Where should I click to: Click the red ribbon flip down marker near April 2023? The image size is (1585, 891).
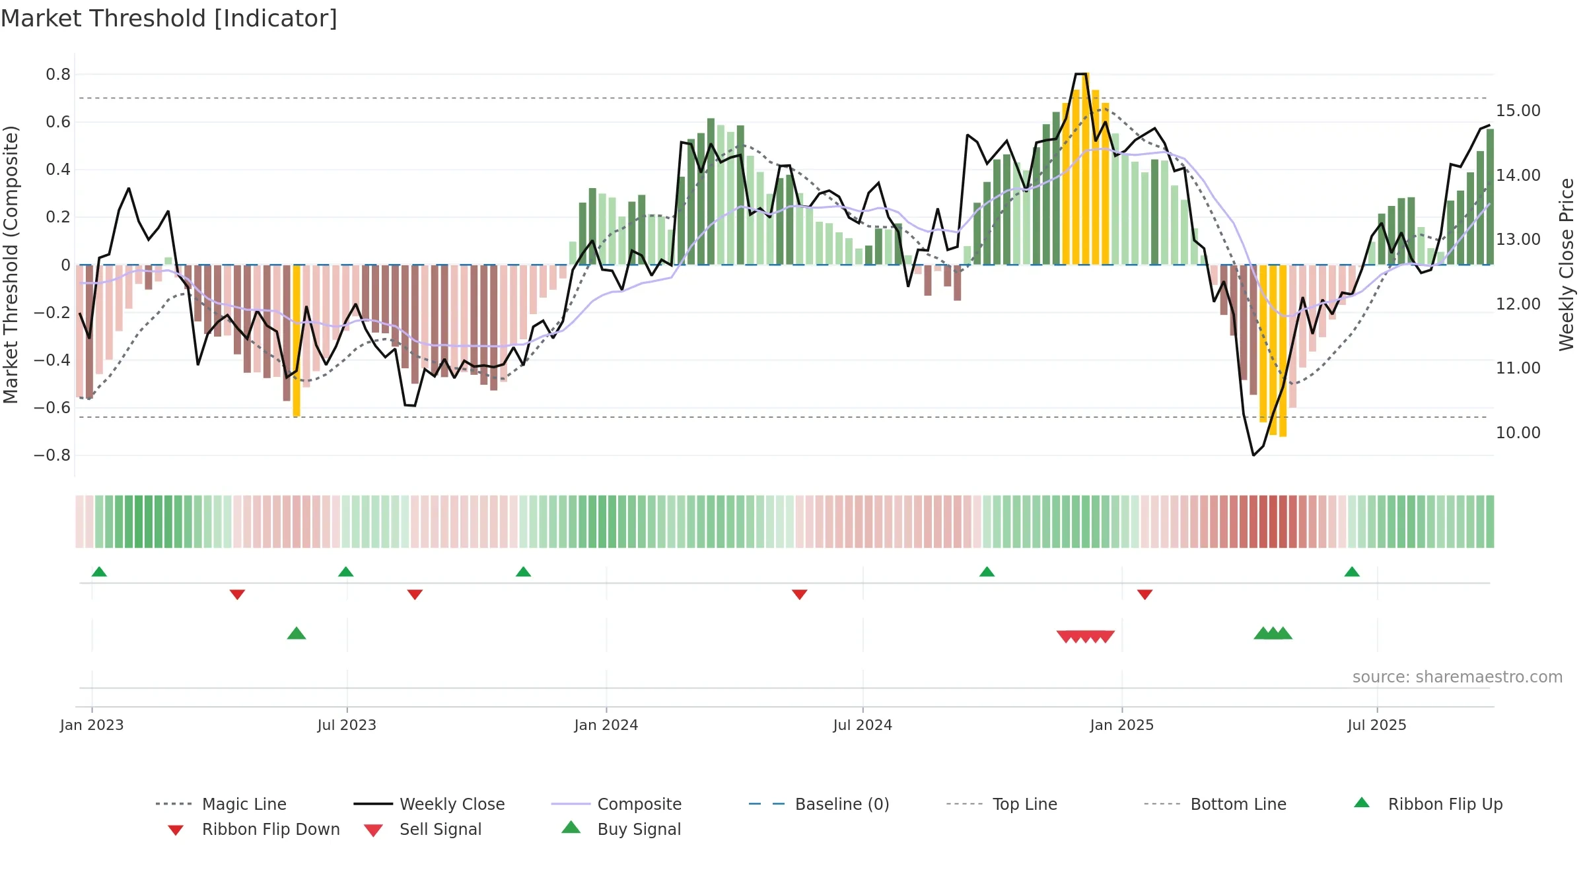[x=237, y=594]
